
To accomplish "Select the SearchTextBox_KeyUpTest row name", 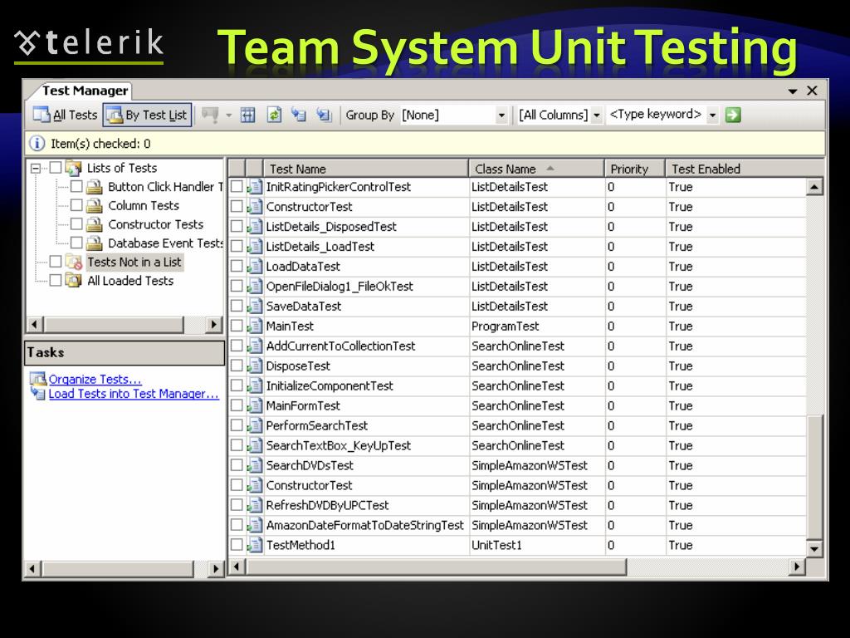I will (x=339, y=446).
